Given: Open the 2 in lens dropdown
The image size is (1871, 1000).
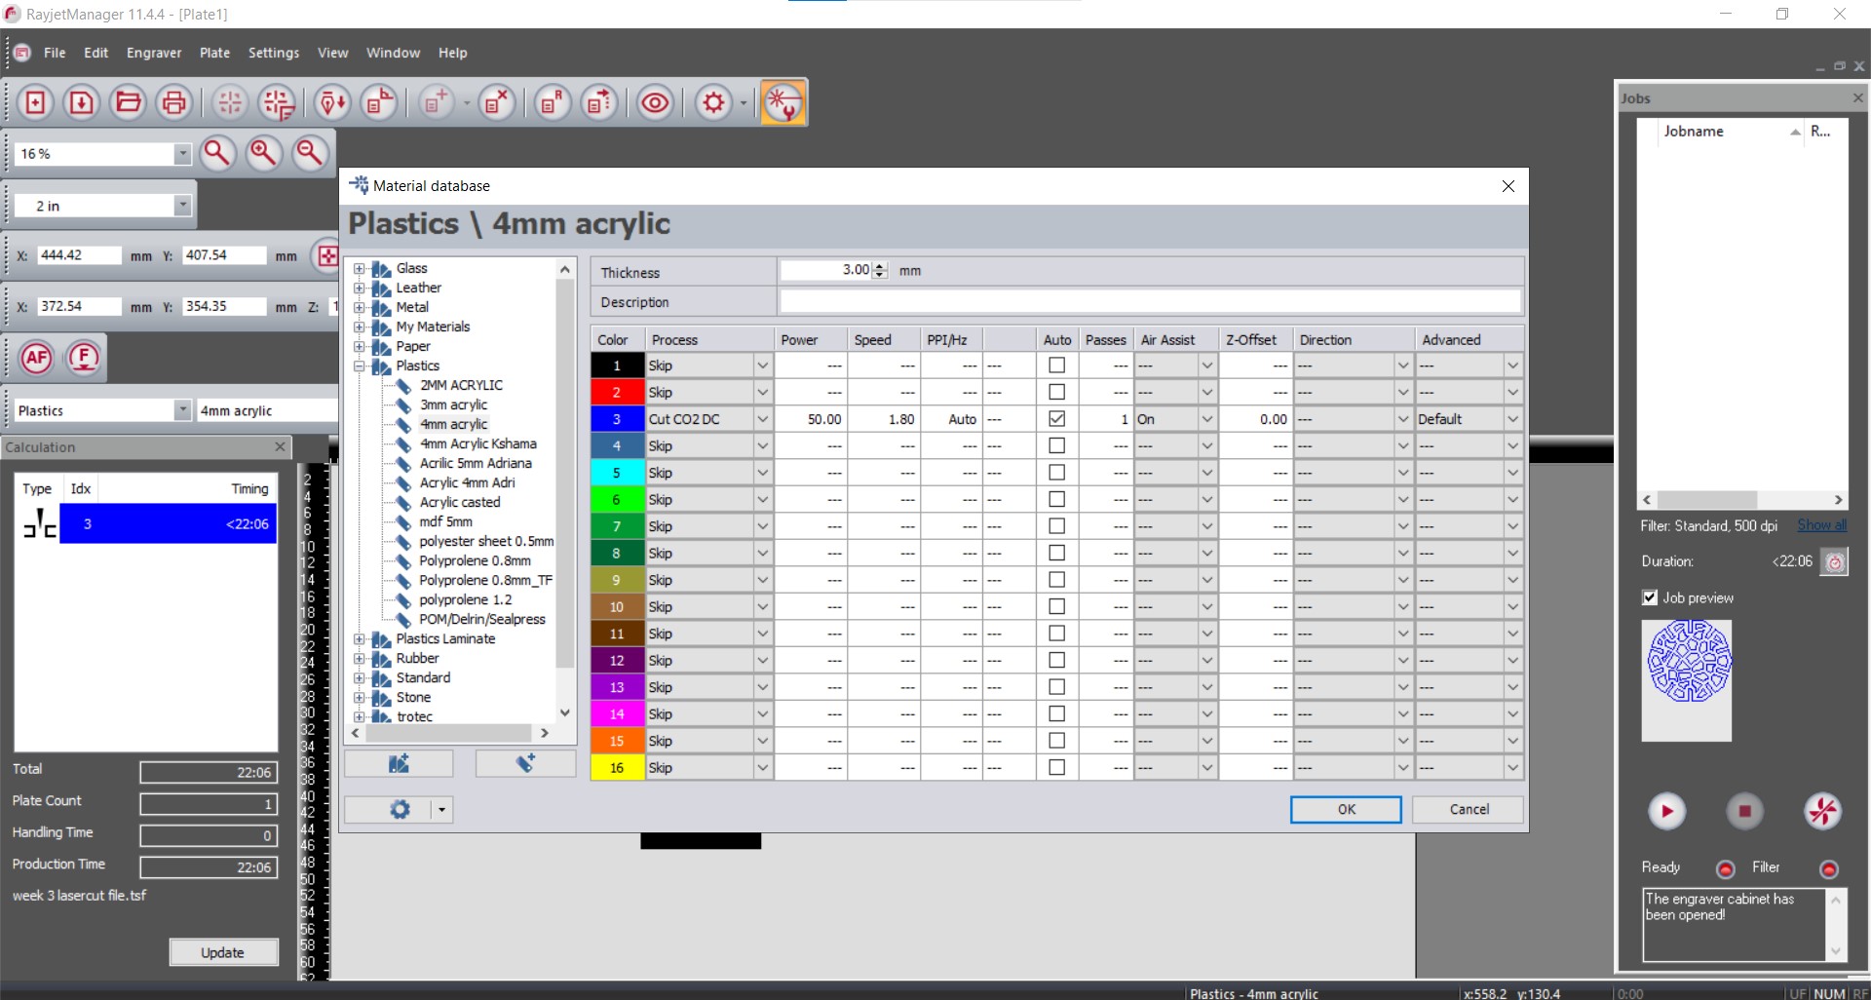Looking at the screenshot, I should point(182,206).
